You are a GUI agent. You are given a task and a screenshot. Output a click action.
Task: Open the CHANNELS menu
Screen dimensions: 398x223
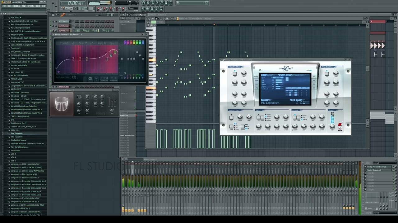point(16,6)
